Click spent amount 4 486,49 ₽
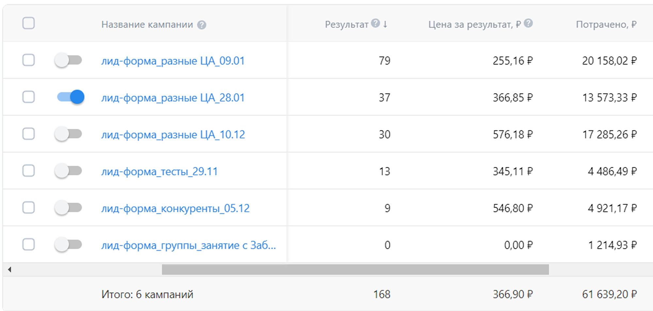Screen dimensions: 653x311 [613, 171]
